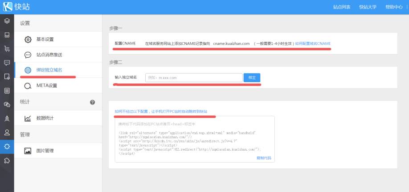The image size is (409, 192).
Task: Open the WeChat icon in sidebar
Action: 7,104
